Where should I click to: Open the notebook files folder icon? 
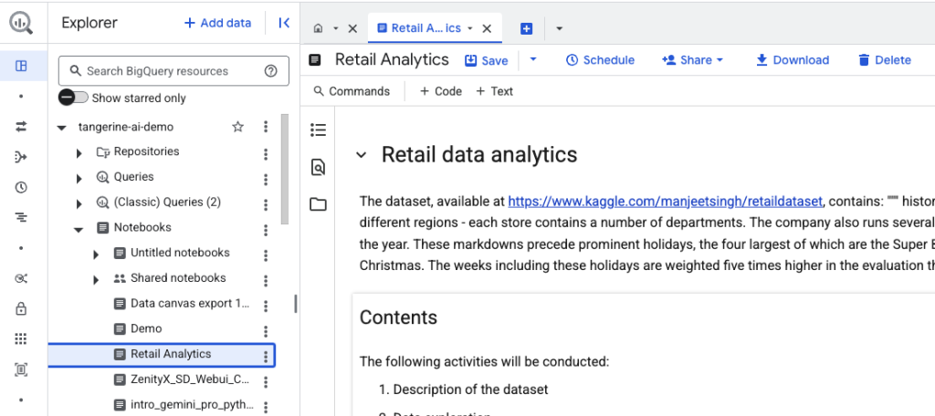click(319, 205)
